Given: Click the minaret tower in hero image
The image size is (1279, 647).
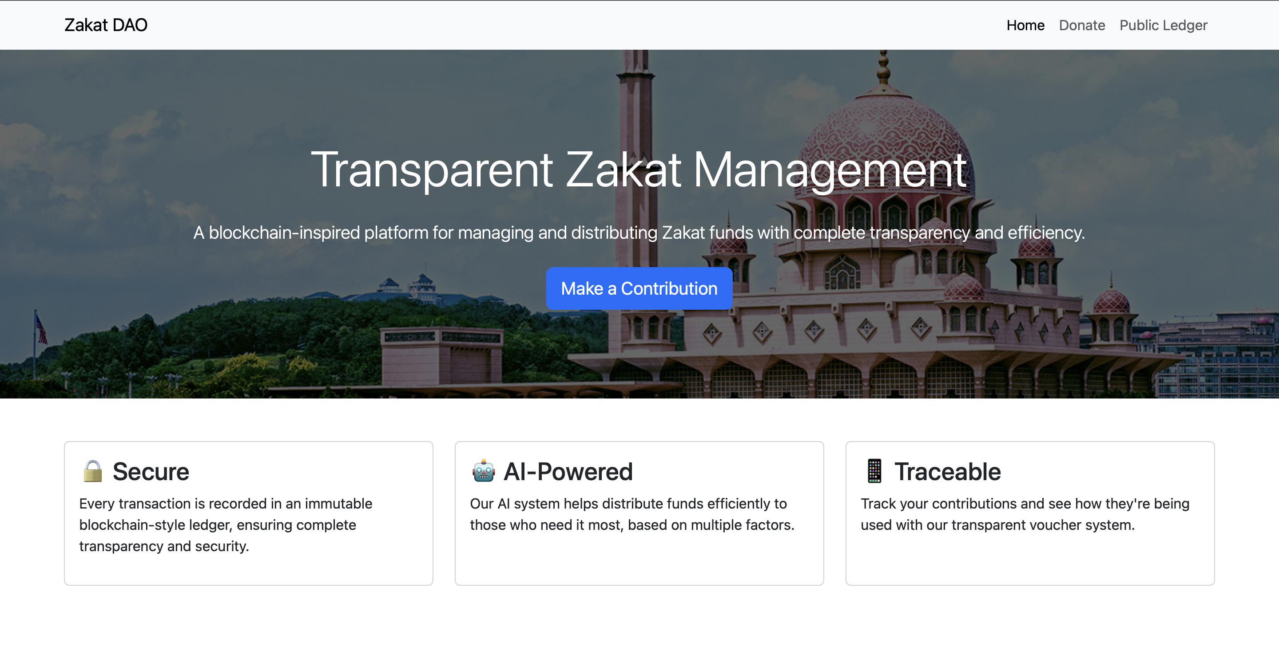Looking at the screenshot, I should 634,109.
